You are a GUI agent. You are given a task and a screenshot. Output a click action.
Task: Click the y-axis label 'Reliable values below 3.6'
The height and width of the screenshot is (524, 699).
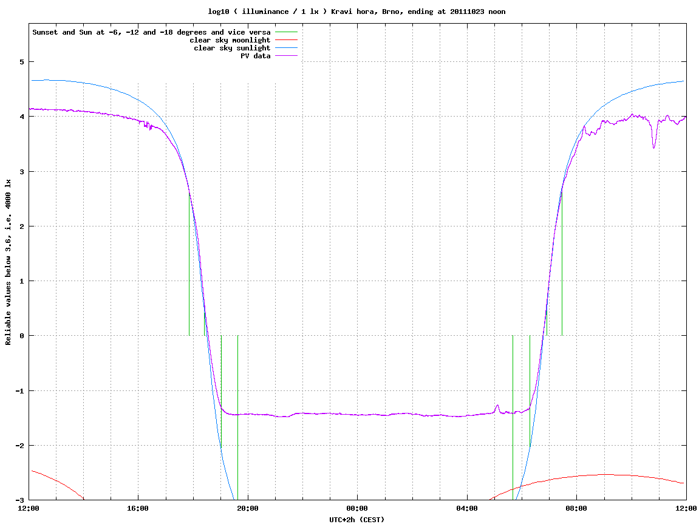coord(8,262)
